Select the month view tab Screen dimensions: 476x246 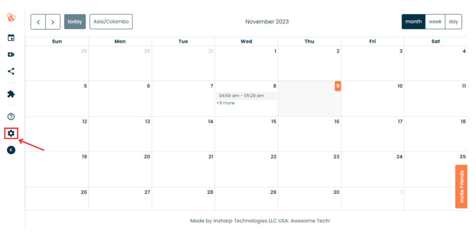point(413,22)
